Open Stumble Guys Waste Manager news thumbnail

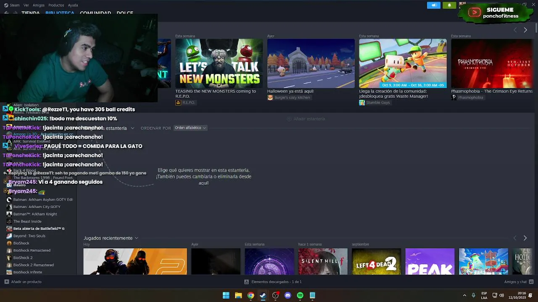(x=403, y=63)
